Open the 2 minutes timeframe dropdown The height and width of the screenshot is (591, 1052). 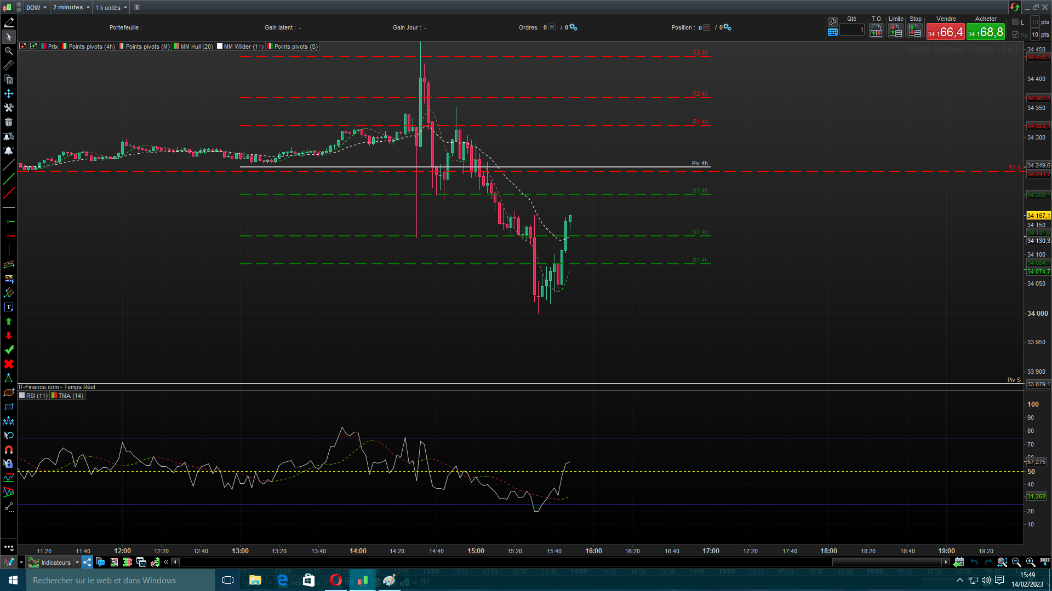(71, 8)
